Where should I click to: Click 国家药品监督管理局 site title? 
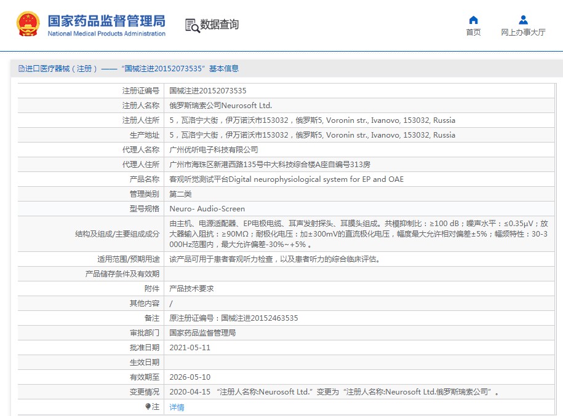(x=106, y=21)
